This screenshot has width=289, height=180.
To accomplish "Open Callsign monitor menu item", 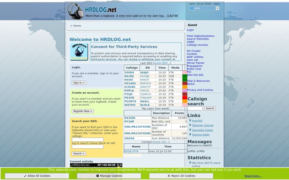I will [x=197, y=45].
